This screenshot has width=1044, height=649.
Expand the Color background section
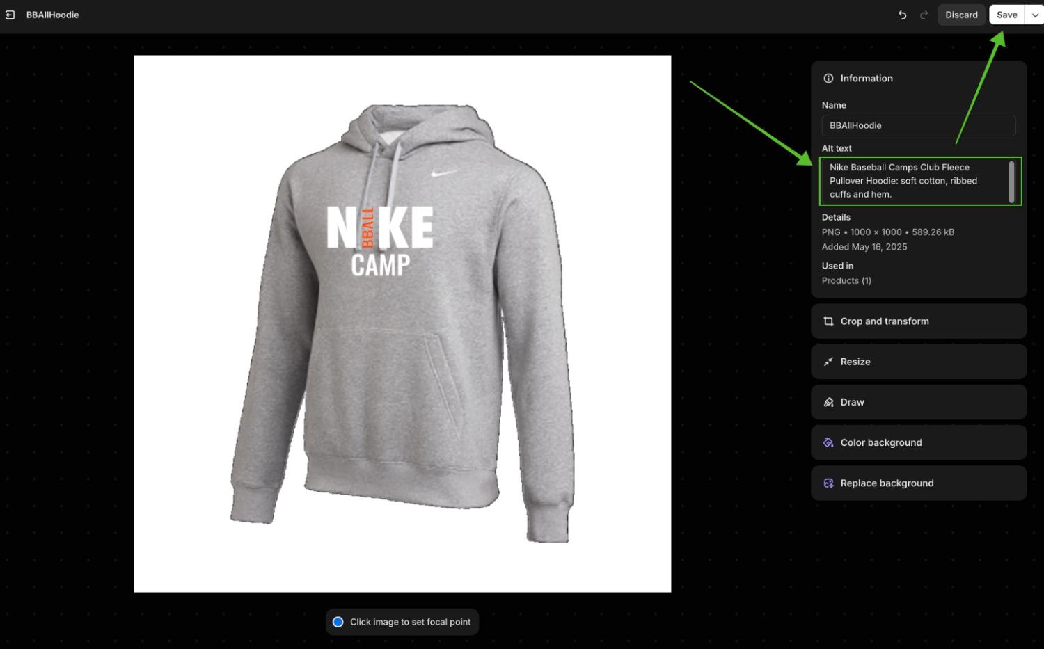[x=918, y=442]
